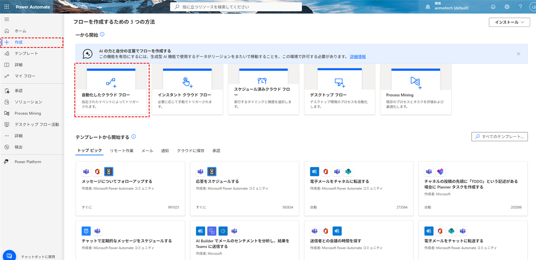The image size is (536, 260).
Task: Open the environment picker aomeitech (default)
Action: [x=451, y=7]
